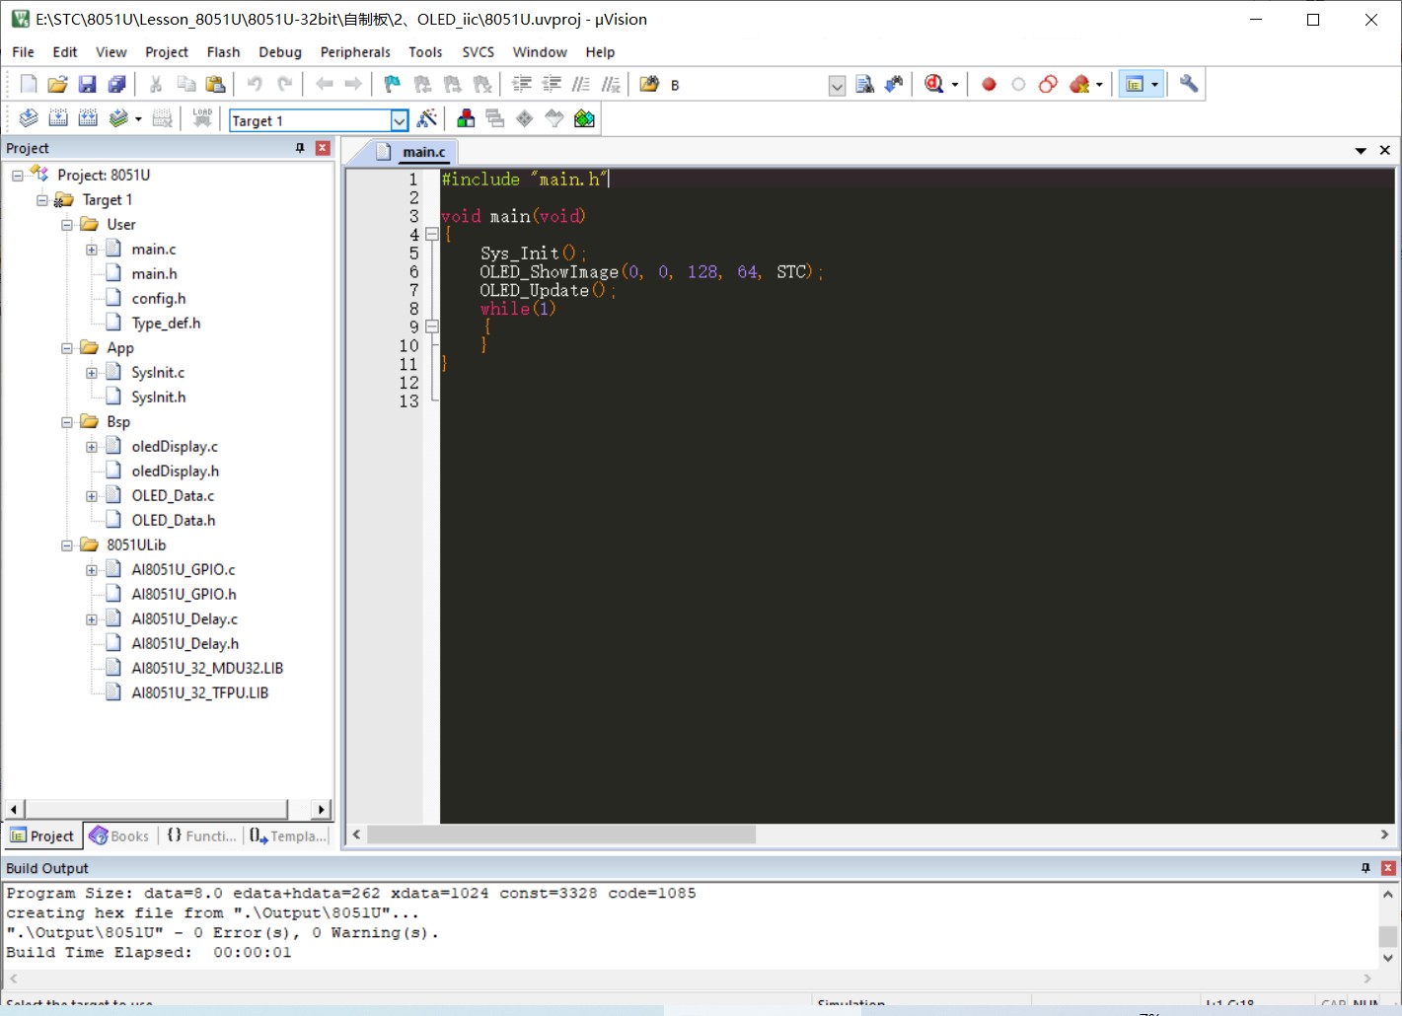This screenshot has height=1016, width=1402.
Task: Start the debug session with magnifier icon
Action: (x=933, y=85)
